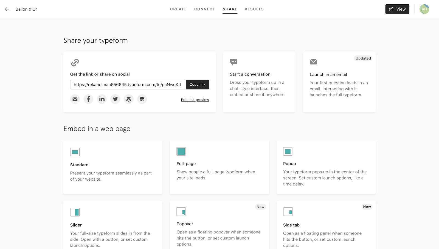439x249 pixels.
Task: Click the Updated badge
Action: 363,58
